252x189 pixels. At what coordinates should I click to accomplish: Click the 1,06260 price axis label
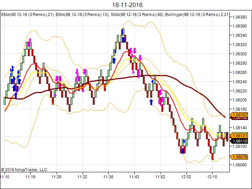240,72
